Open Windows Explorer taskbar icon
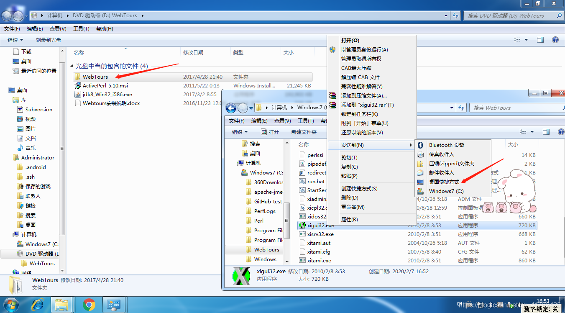565x313 pixels. [x=62, y=304]
